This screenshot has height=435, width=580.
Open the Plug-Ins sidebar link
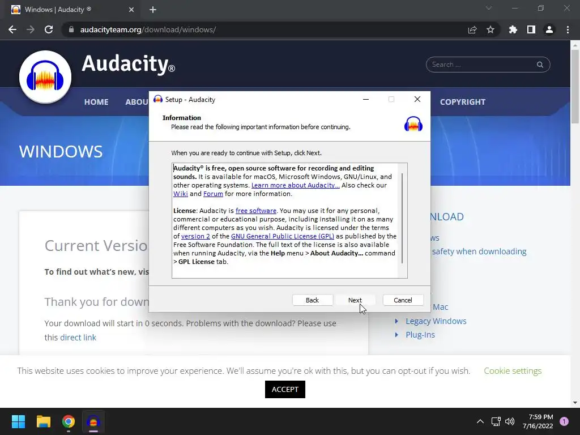tap(420, 335)
